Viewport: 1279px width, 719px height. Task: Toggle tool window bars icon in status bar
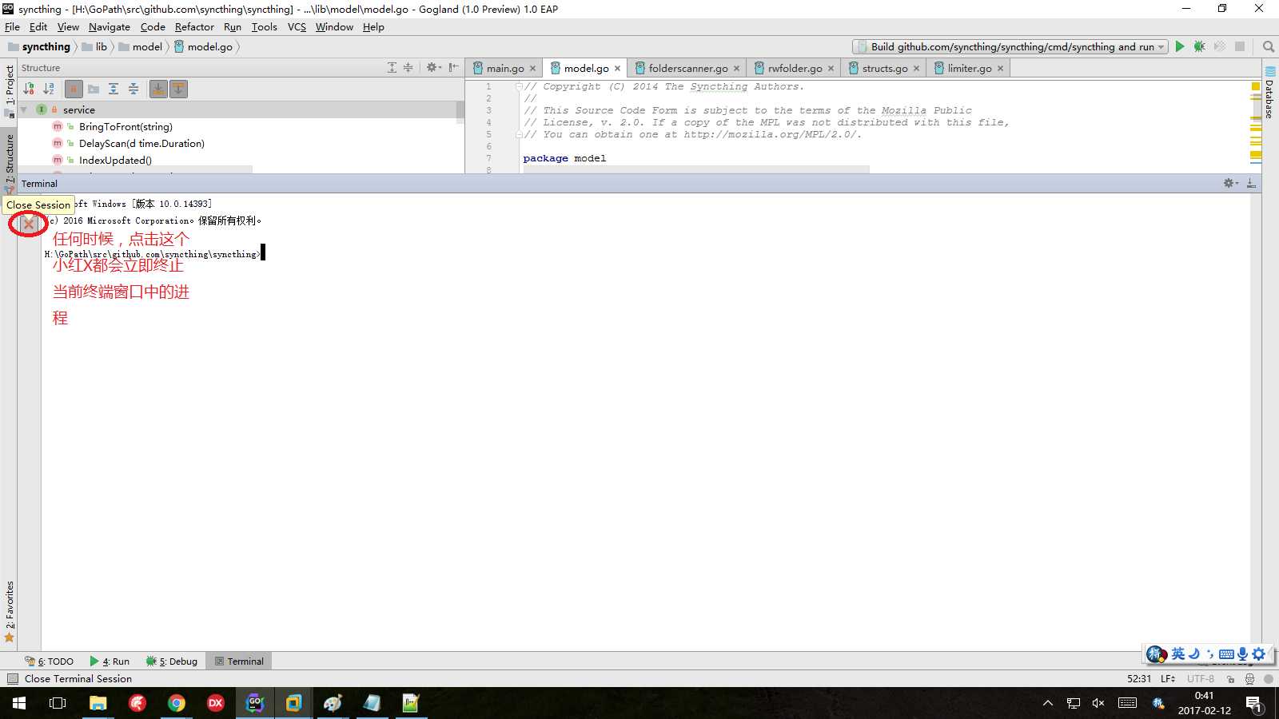[12, 678]
